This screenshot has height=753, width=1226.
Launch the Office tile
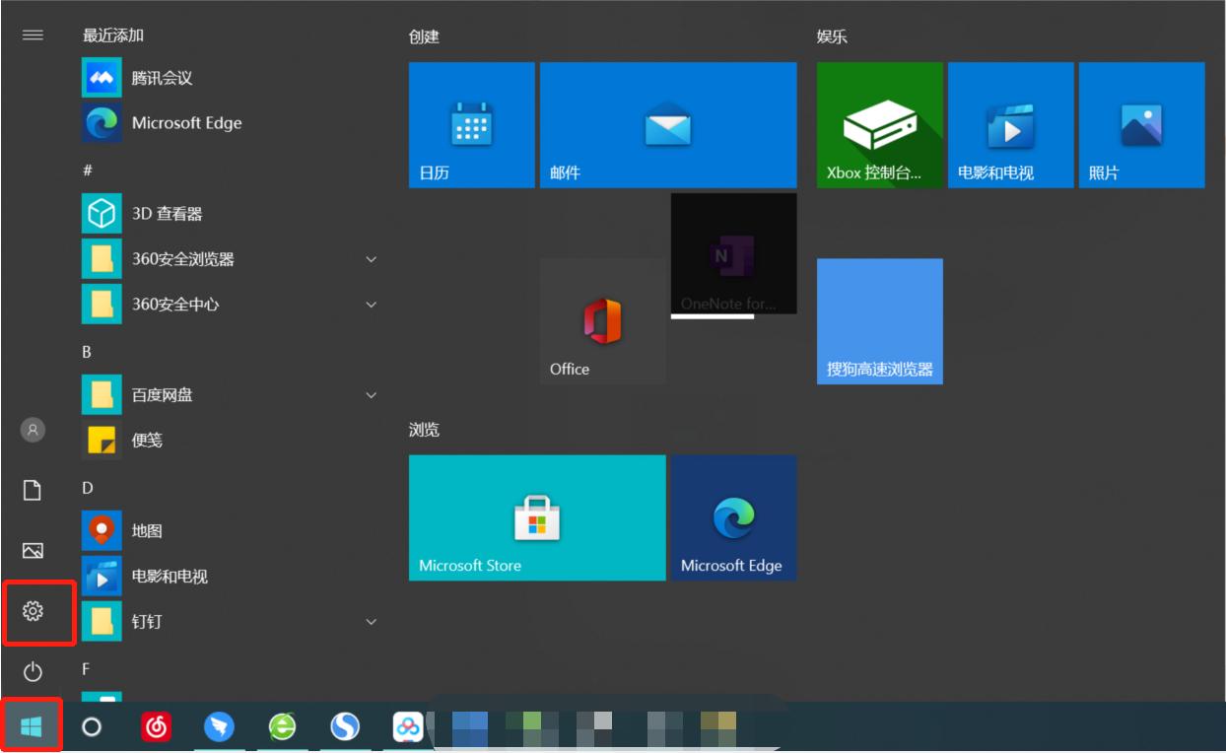click(603, 321)
